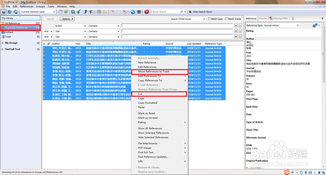Click Share Library people icon
326x175 pixels.
tap(139, 12)
